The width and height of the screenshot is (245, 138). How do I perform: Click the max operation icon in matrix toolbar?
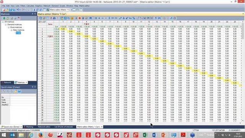pos(116,18)
